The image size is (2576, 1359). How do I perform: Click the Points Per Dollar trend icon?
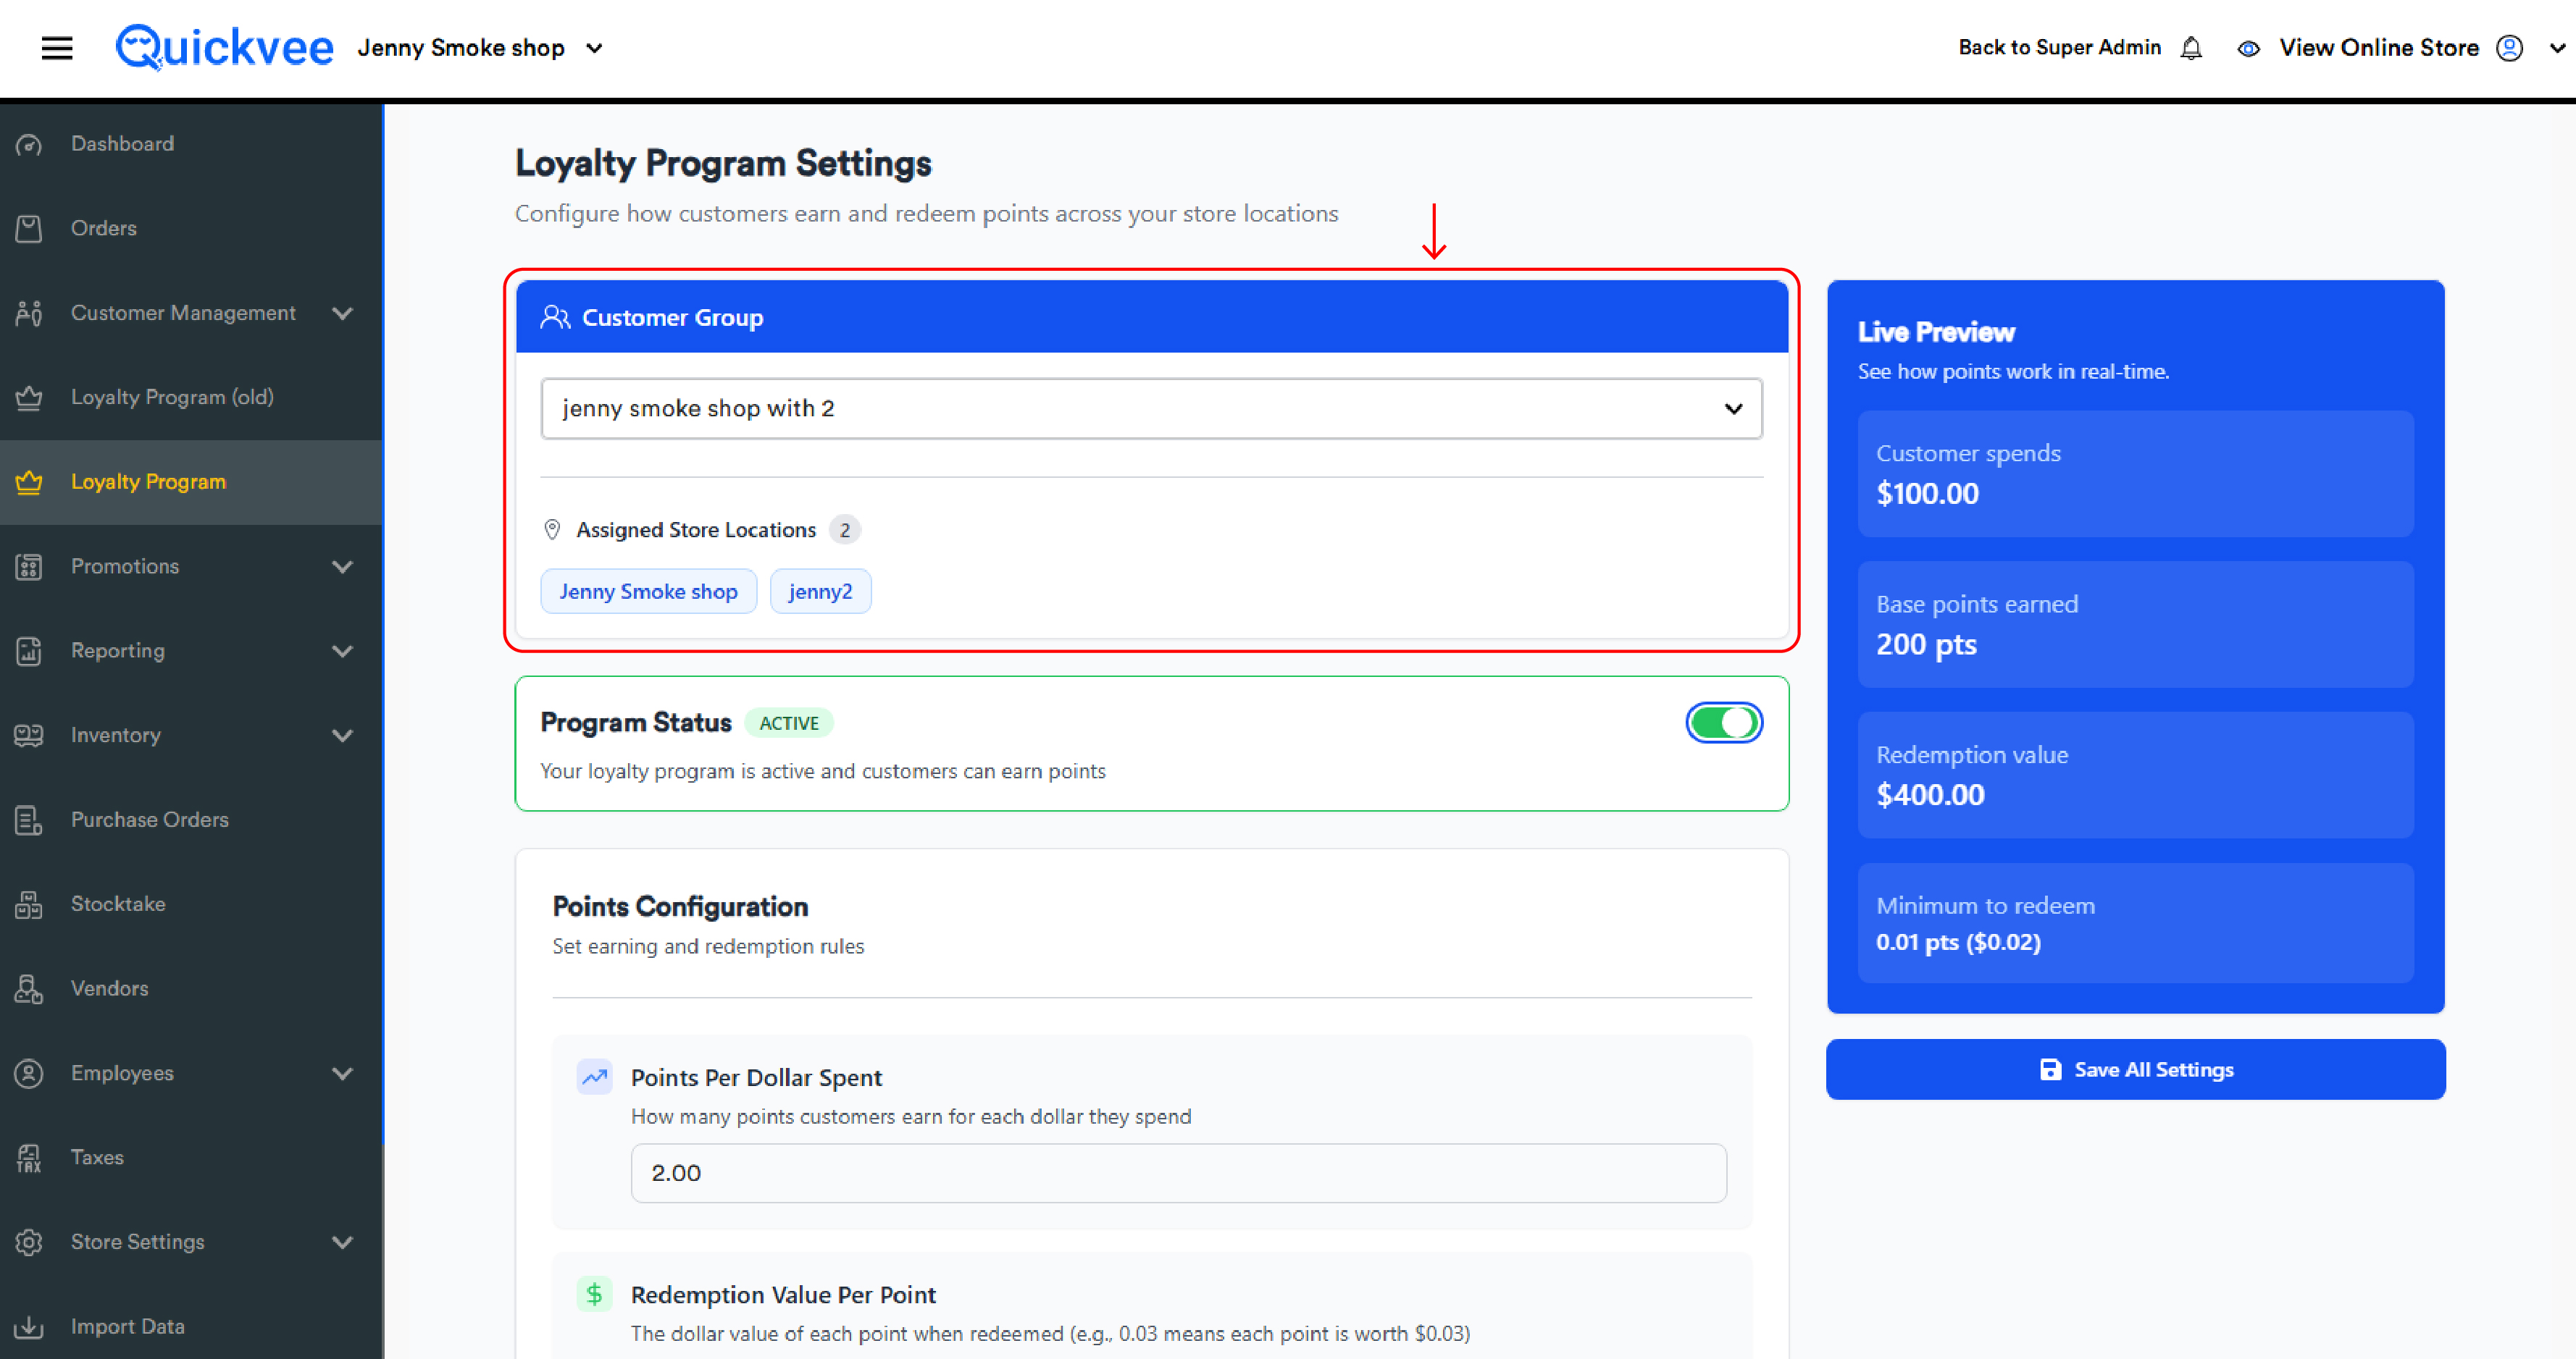(595, 1077)
